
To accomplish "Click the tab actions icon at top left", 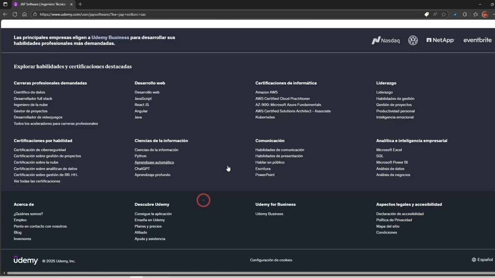I will pyautogui.click(x=5, y=4).
